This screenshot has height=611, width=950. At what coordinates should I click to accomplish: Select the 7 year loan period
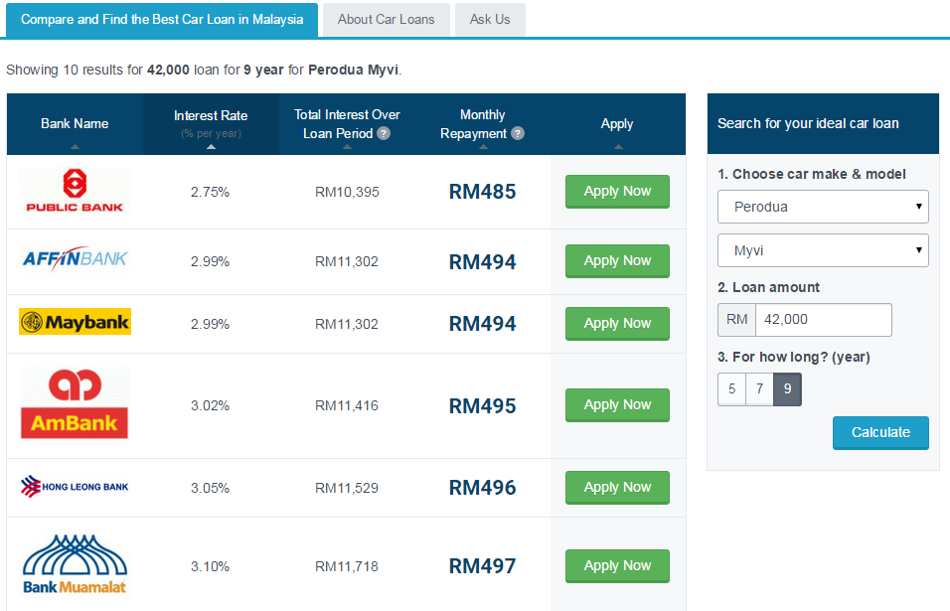click(x=760, y=388)
